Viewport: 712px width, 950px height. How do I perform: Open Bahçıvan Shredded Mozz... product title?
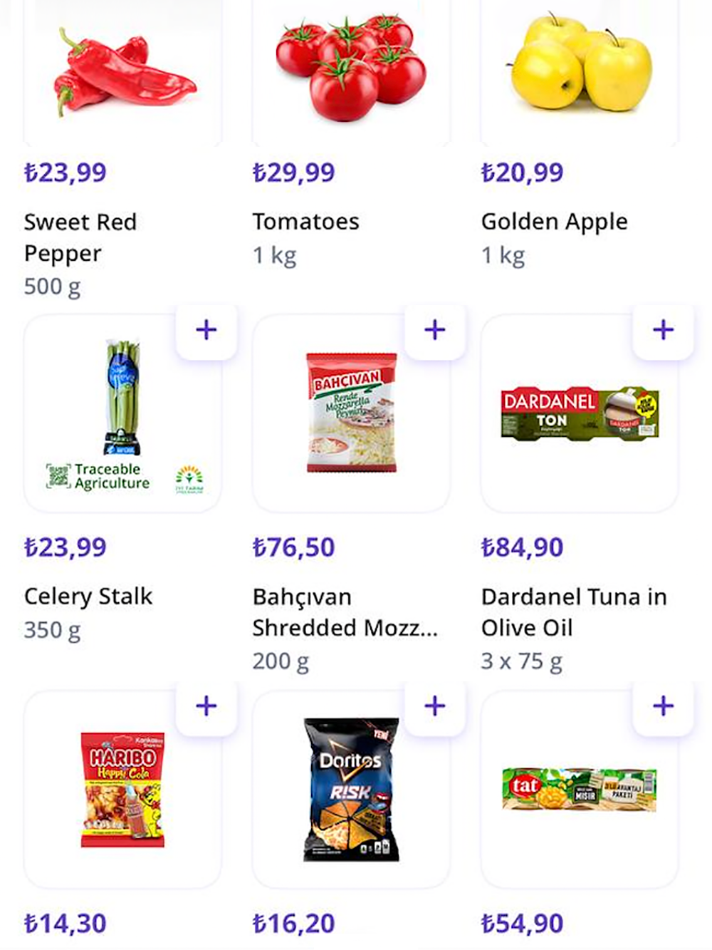click(x=345, y=612)
